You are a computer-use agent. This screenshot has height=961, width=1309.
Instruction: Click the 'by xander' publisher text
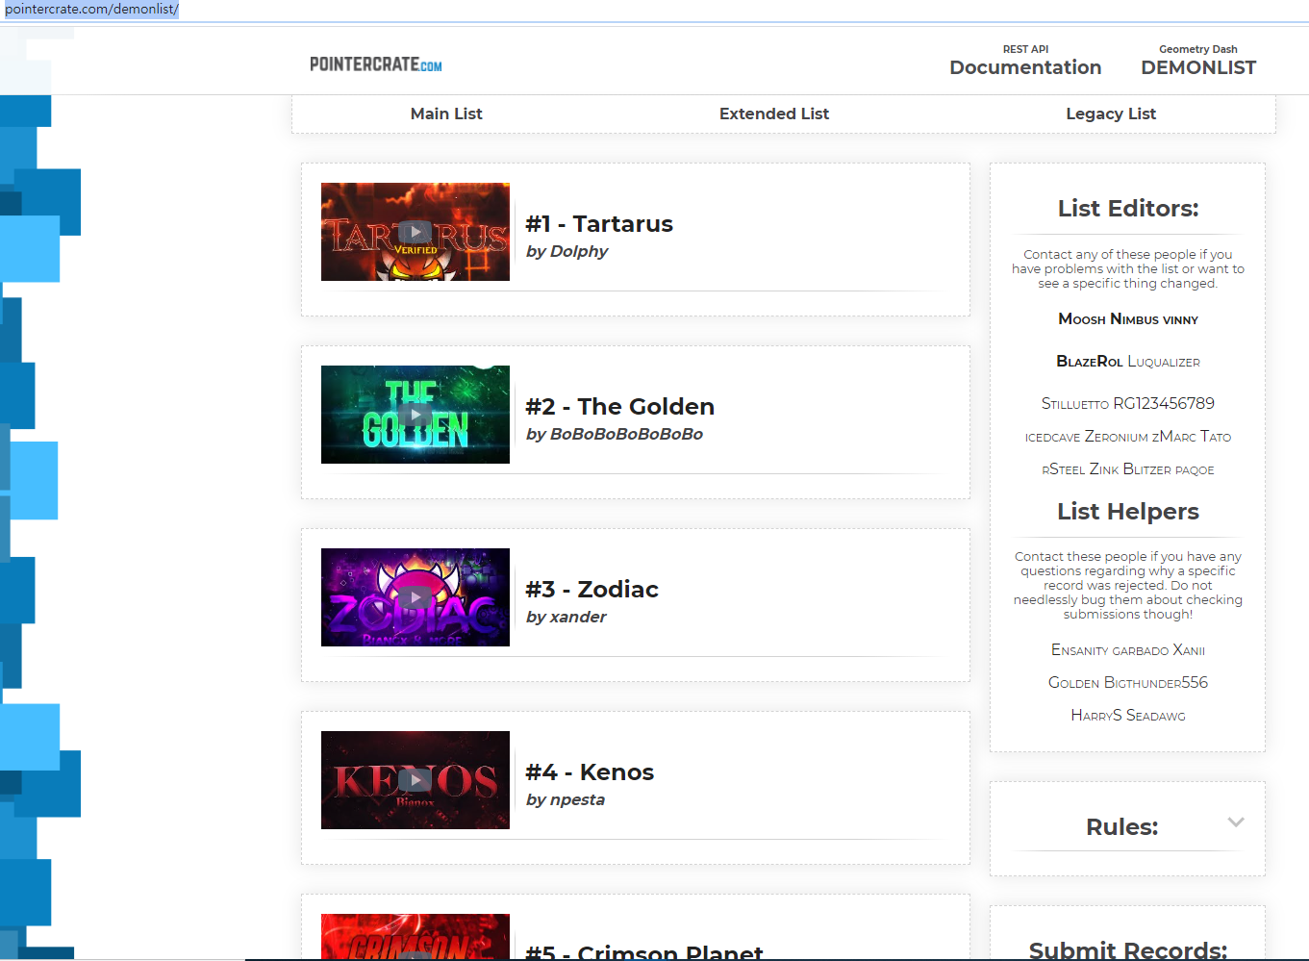pos(566,617)
